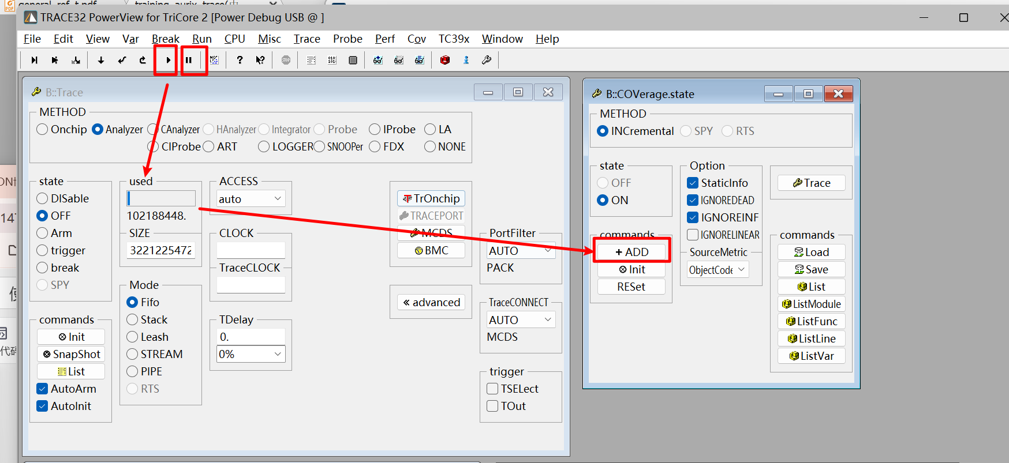Open the Perf menu
1009x463 pixels.
385,39
